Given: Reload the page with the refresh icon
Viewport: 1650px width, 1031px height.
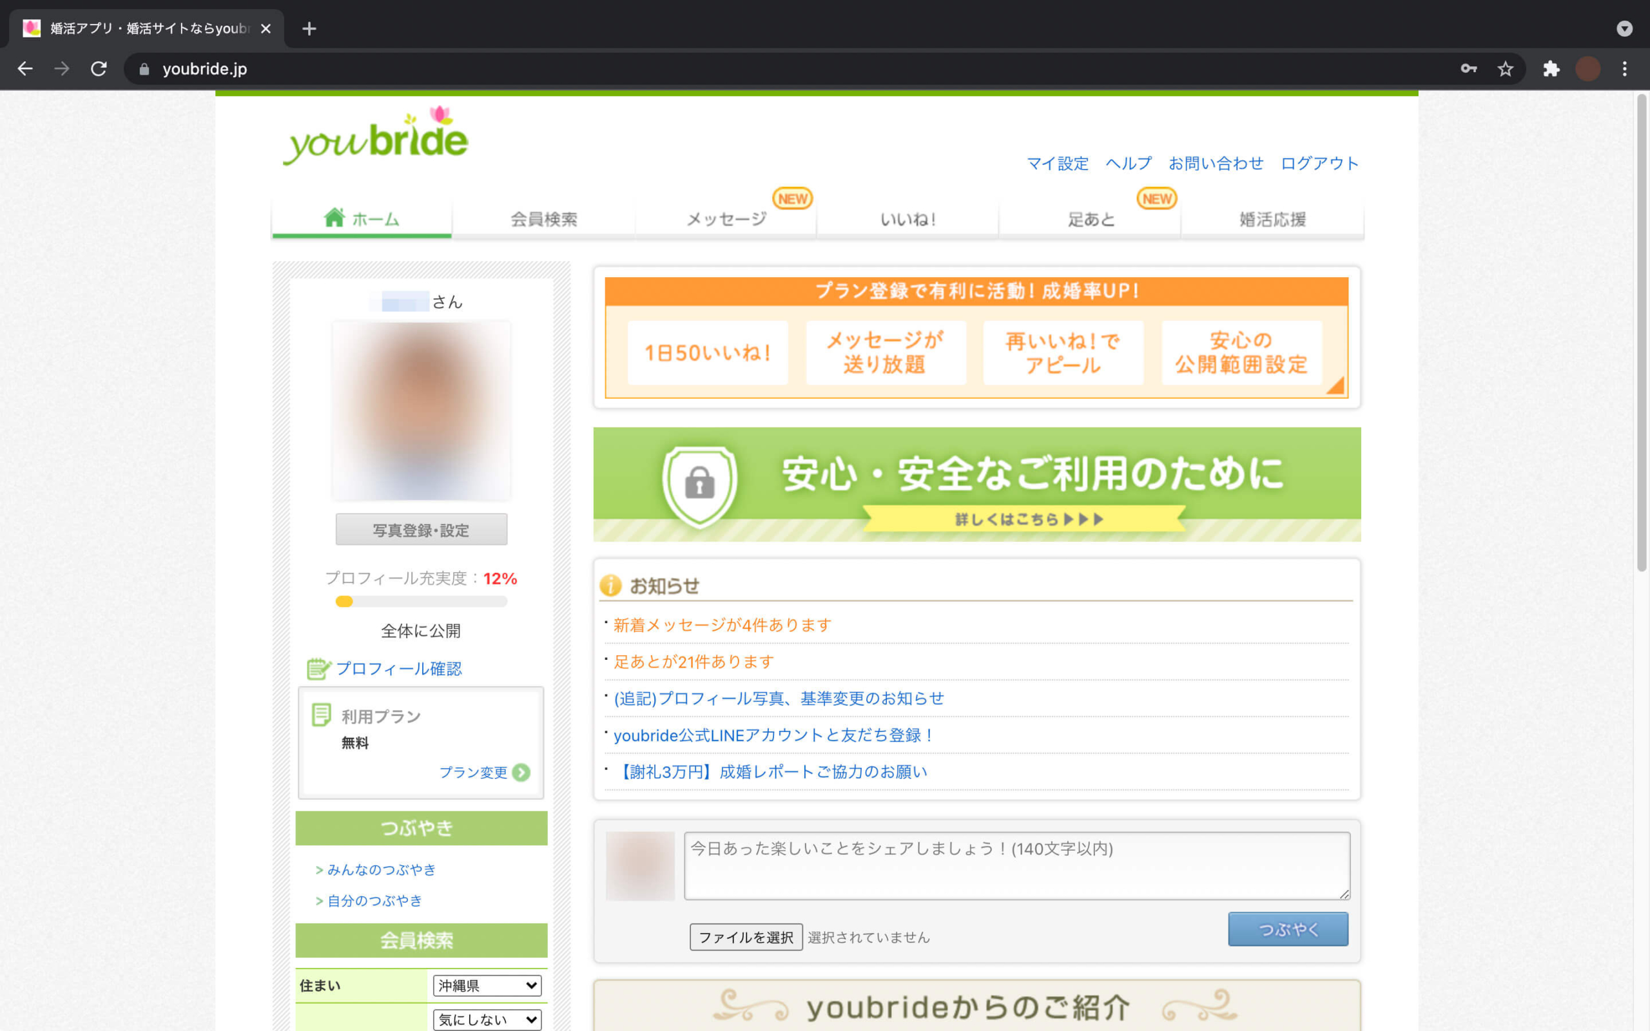Looking at the screenshot, I should click(99, 69).
